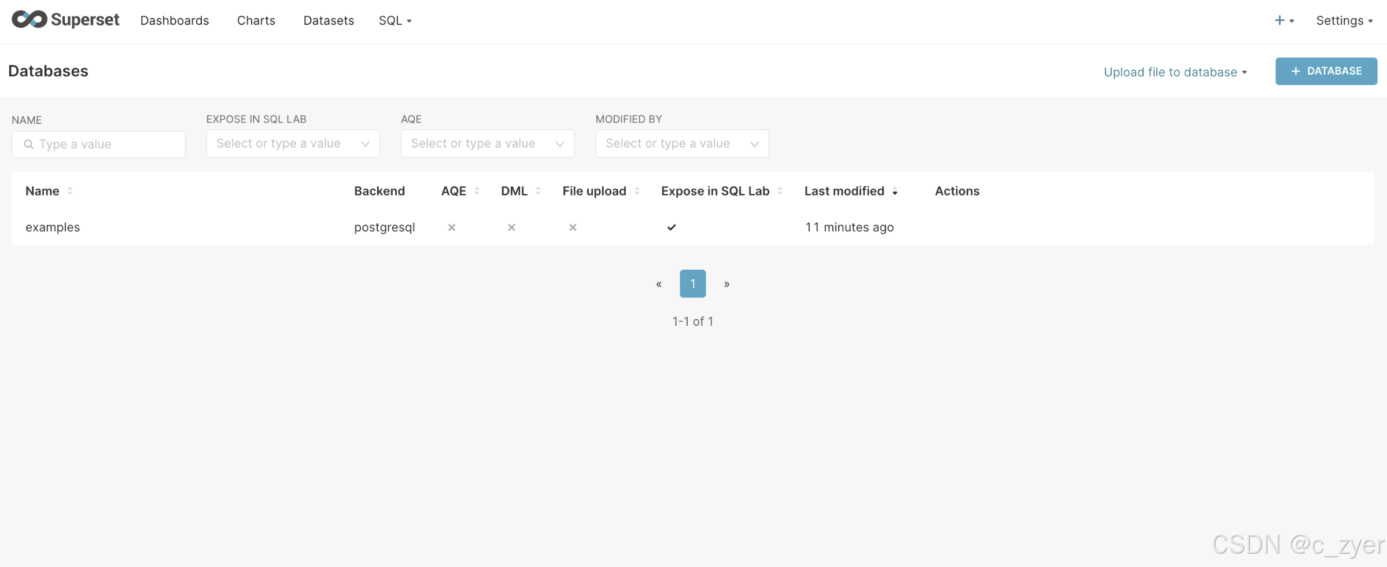Sort by the AQE column

pyautogui.click(x=460, y=191)
